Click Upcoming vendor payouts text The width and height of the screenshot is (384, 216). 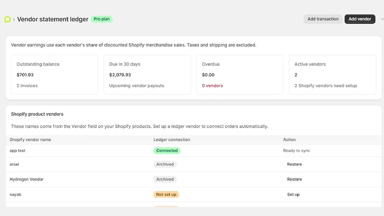[137, 86]
